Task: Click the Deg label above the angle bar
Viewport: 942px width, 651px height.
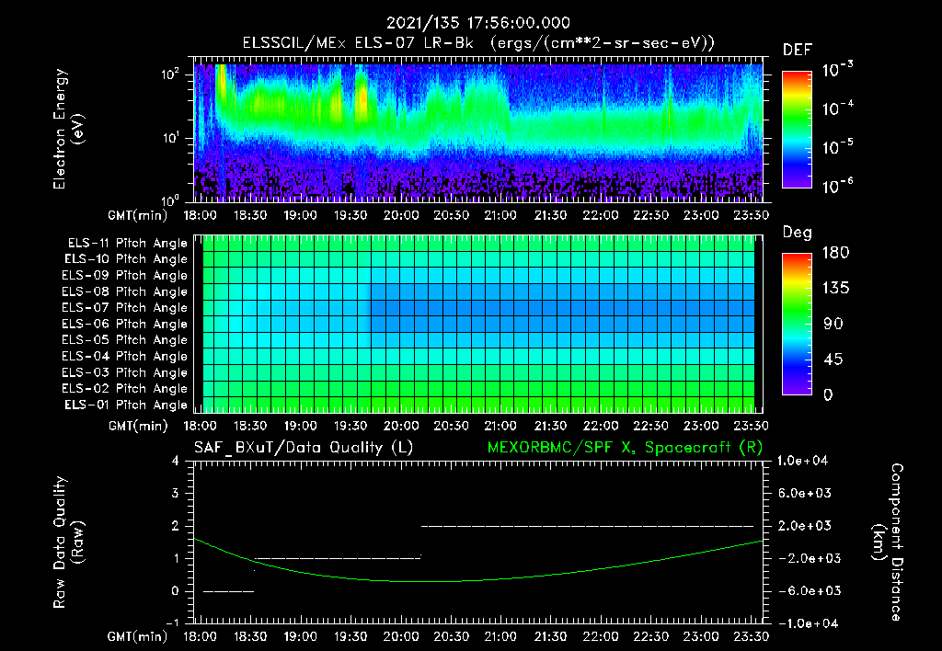Action: click(798, 233)
